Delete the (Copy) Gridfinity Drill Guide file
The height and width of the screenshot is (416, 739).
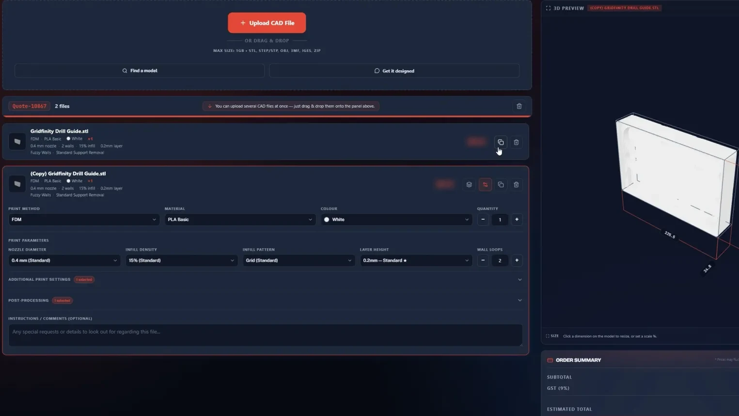click(x=516, y=185)
